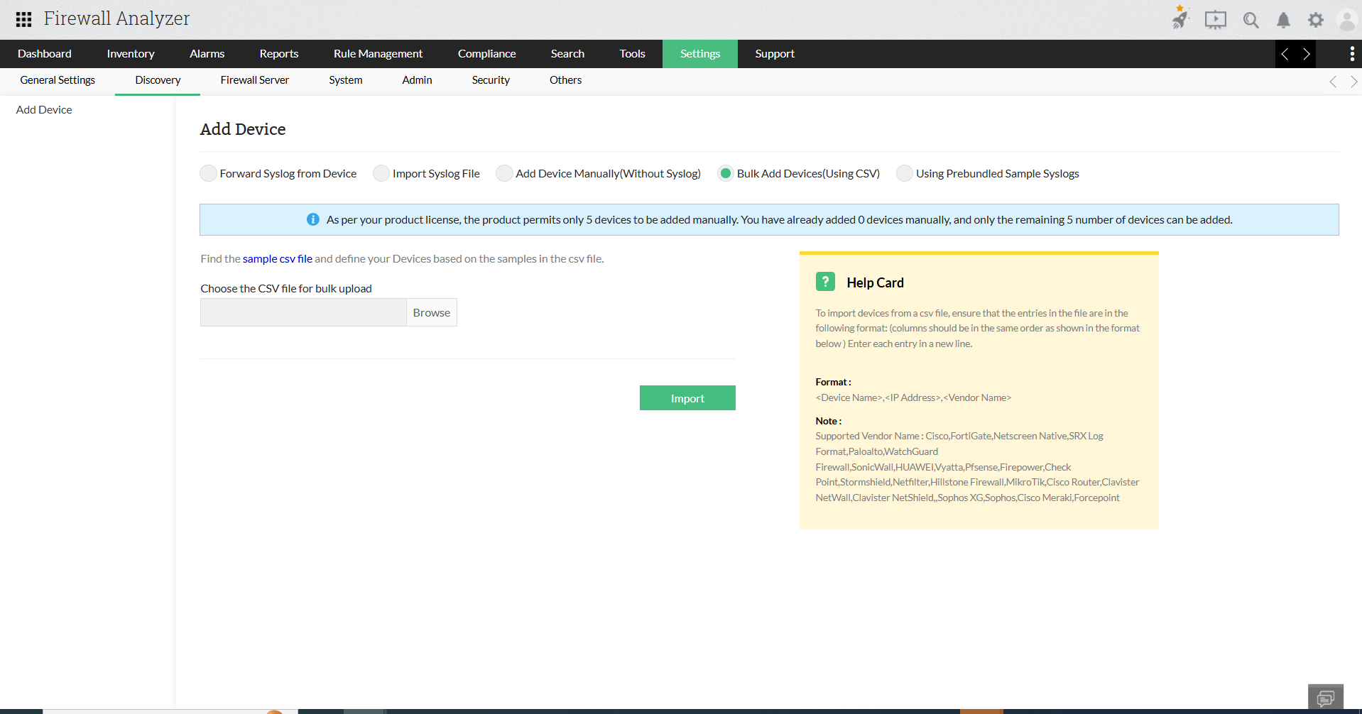The height and width of the screenshot is (714, 1362).
Task: Open the Alarms tab
Action: (x=207, y=54)
